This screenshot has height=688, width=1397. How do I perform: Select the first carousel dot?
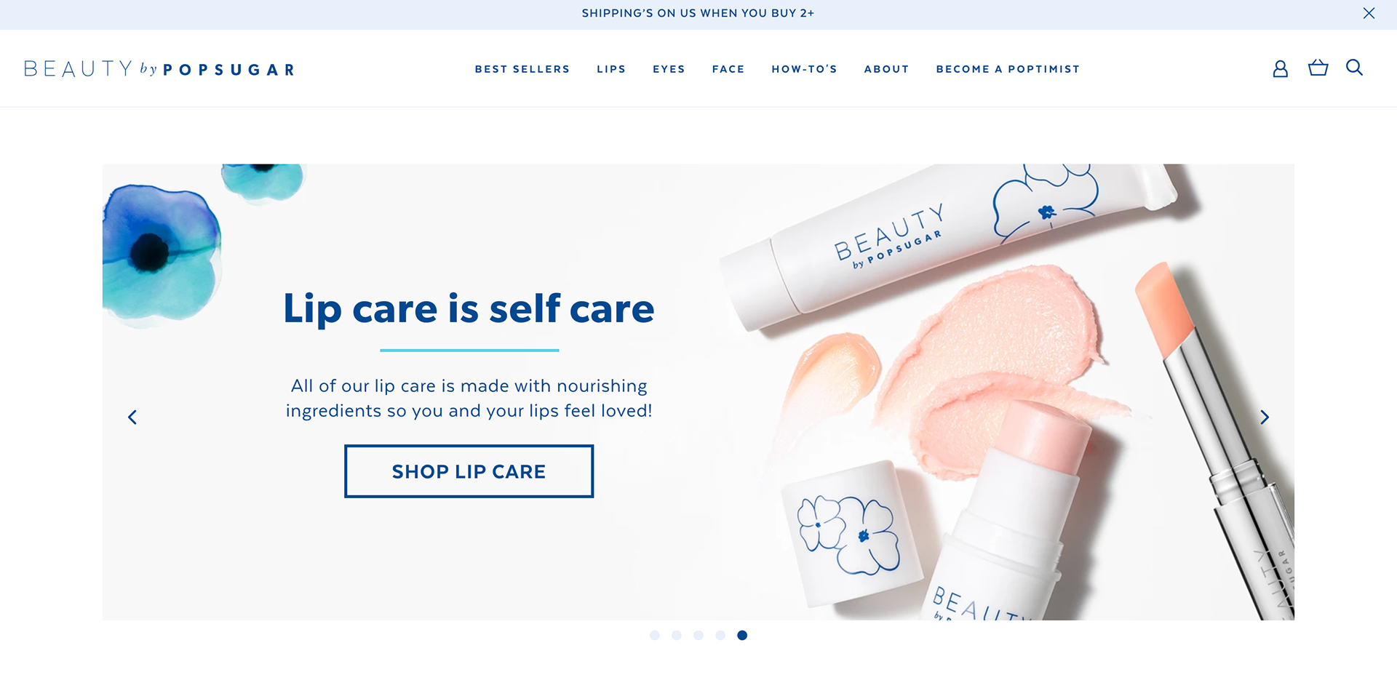pos(655,635)
